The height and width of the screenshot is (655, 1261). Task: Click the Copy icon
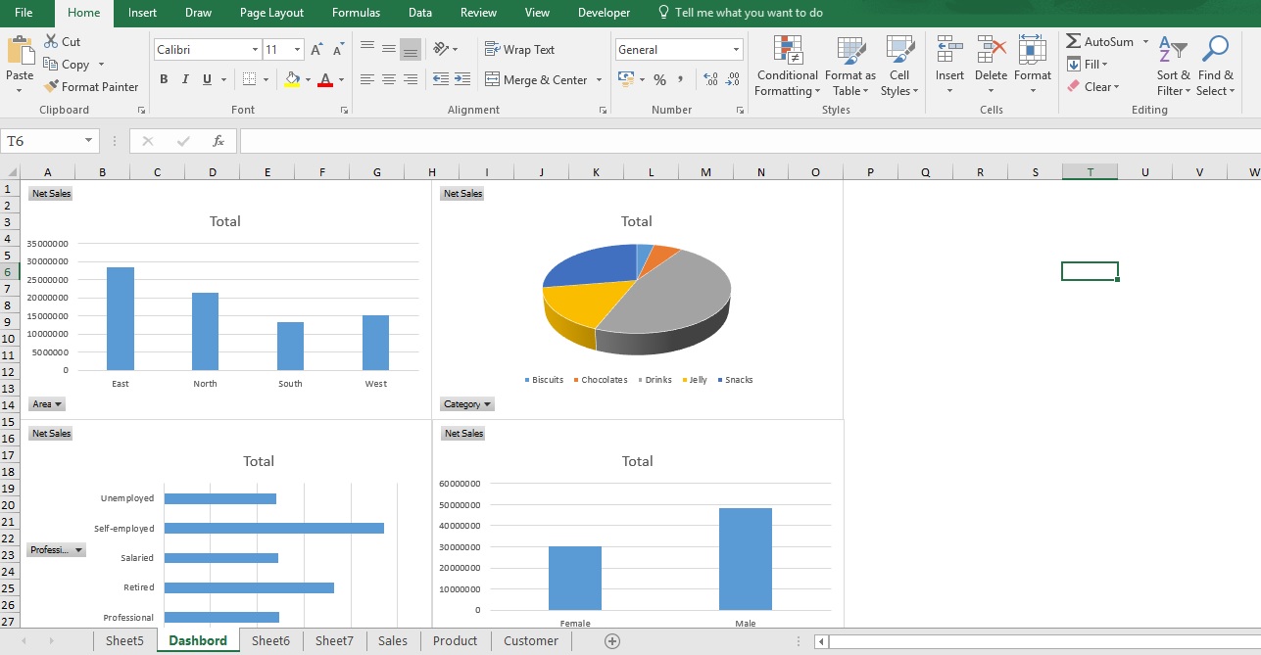pos(52,64)
